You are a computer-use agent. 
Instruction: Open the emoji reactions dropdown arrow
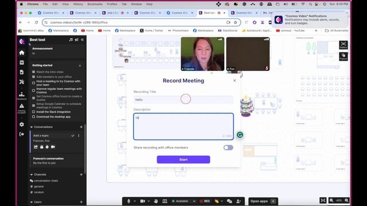coord(222,201)
